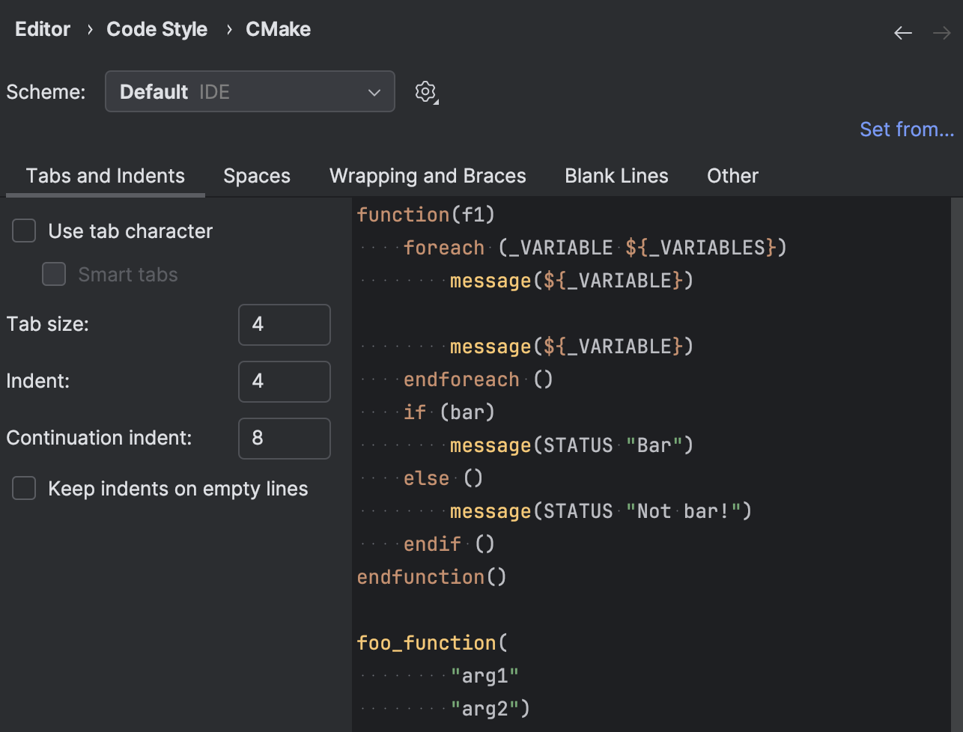
Task: Switch to the Other tab
Action: coord(732,175)
